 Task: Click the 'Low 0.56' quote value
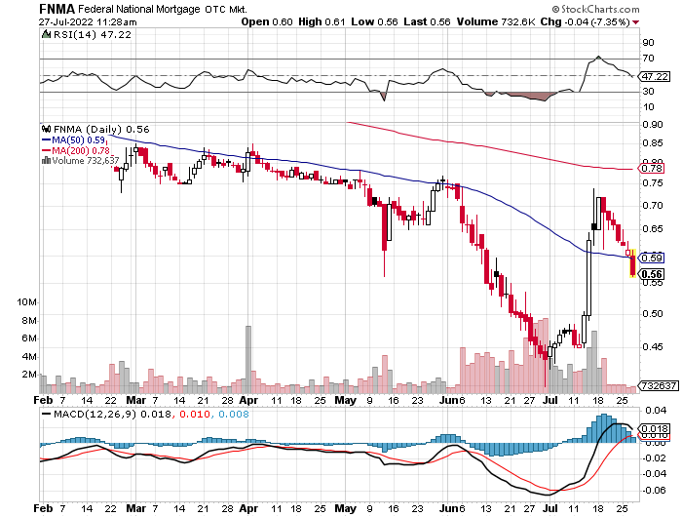point(374,21)
